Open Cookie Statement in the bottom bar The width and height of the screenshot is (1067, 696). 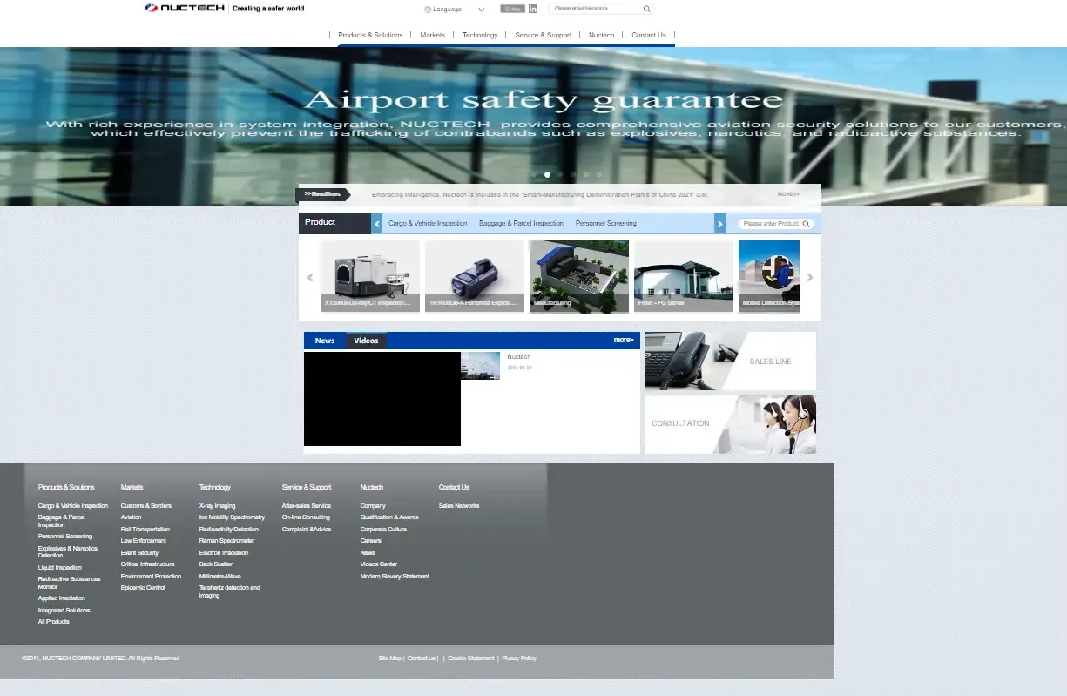coord(470,659)
